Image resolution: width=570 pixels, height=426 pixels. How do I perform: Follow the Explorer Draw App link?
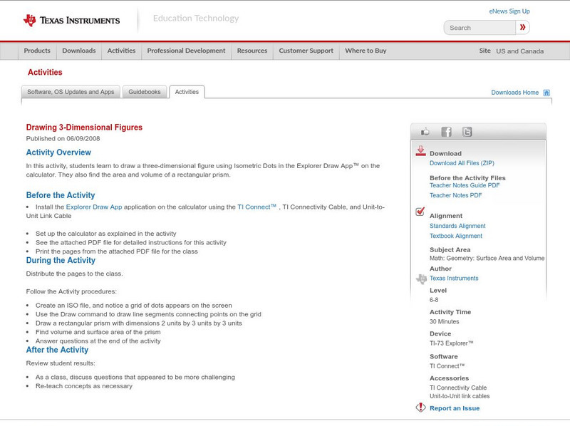point(94,207)
